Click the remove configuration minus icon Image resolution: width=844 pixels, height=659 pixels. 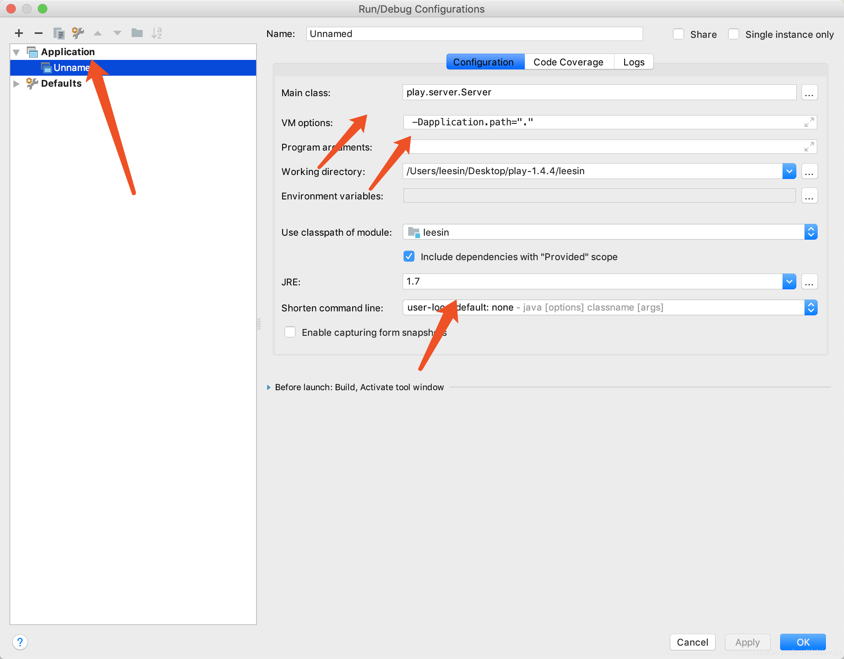tap(39, 33)
